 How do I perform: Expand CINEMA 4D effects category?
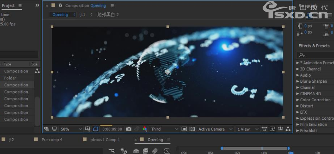pos(298,94)
